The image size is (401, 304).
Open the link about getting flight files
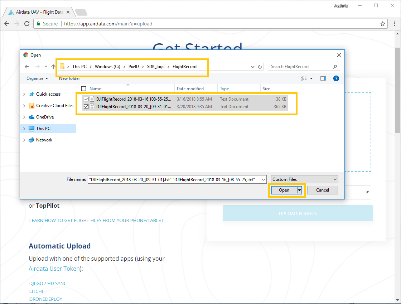click(96, 221)
